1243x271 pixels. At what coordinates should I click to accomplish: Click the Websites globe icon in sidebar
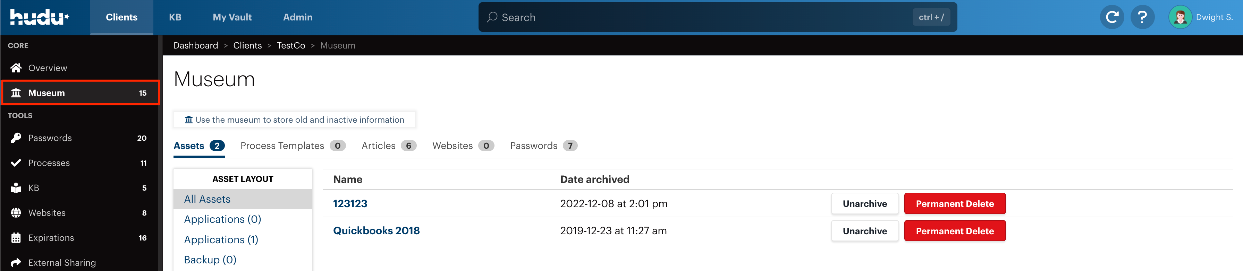coord(16,213)
